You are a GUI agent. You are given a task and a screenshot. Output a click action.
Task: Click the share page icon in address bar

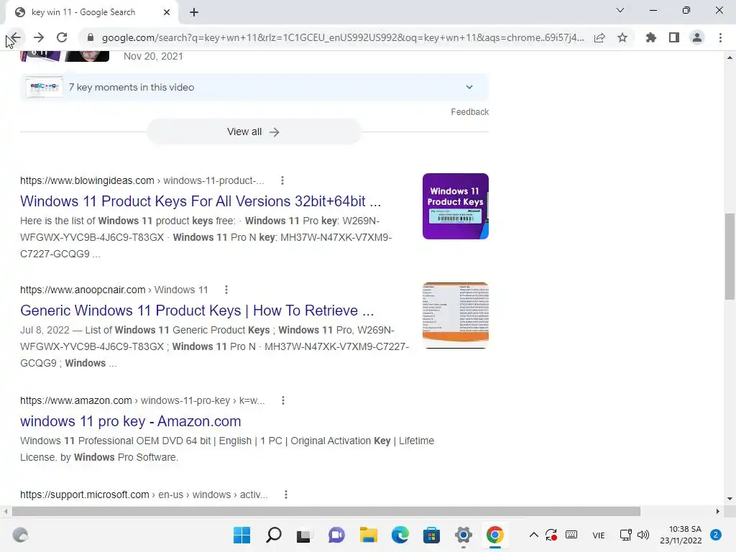(599, 37)
